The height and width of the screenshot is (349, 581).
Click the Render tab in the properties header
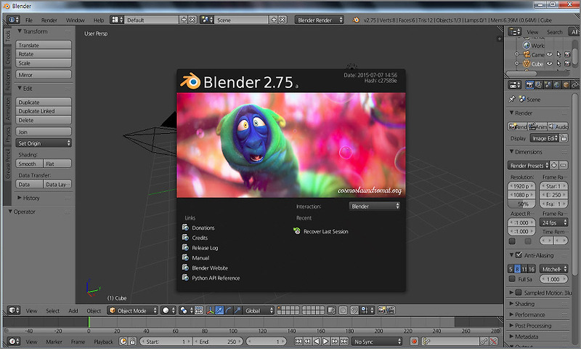point(530,85)
